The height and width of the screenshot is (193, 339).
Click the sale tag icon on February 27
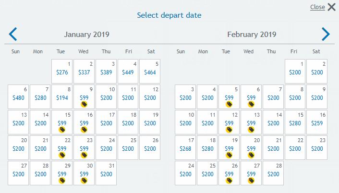[251, 181]
